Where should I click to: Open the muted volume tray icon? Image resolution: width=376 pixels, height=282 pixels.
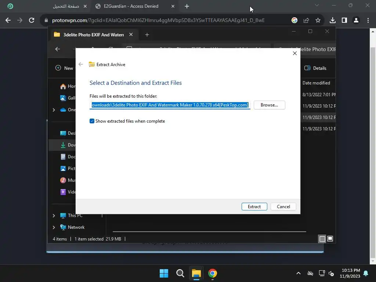pyautogui.click(x=331, y=273)
